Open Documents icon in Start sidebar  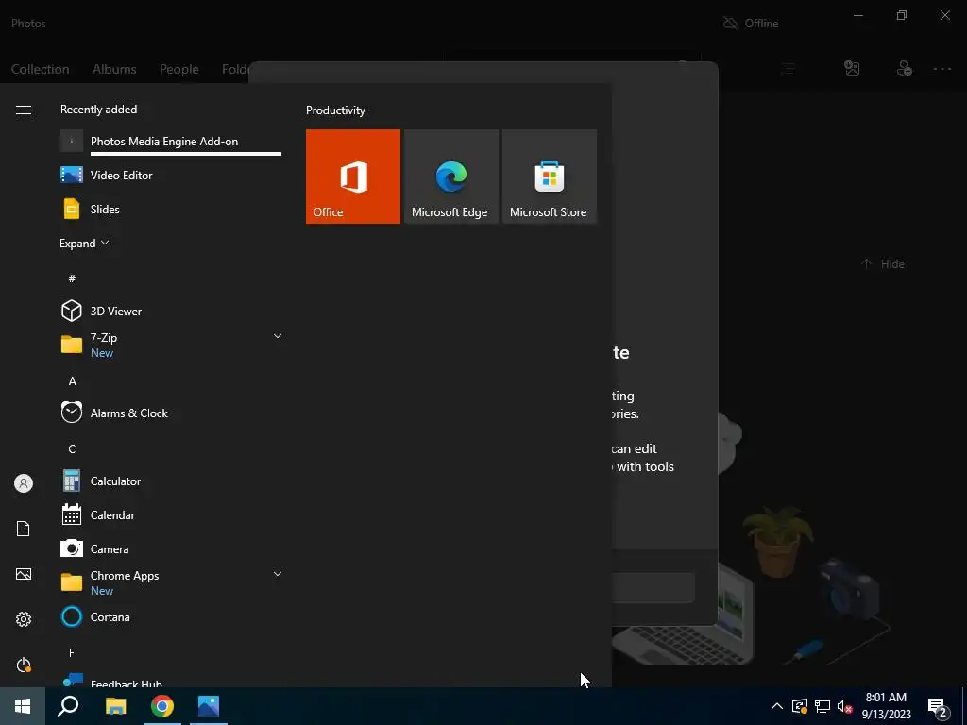coord(24,529)
